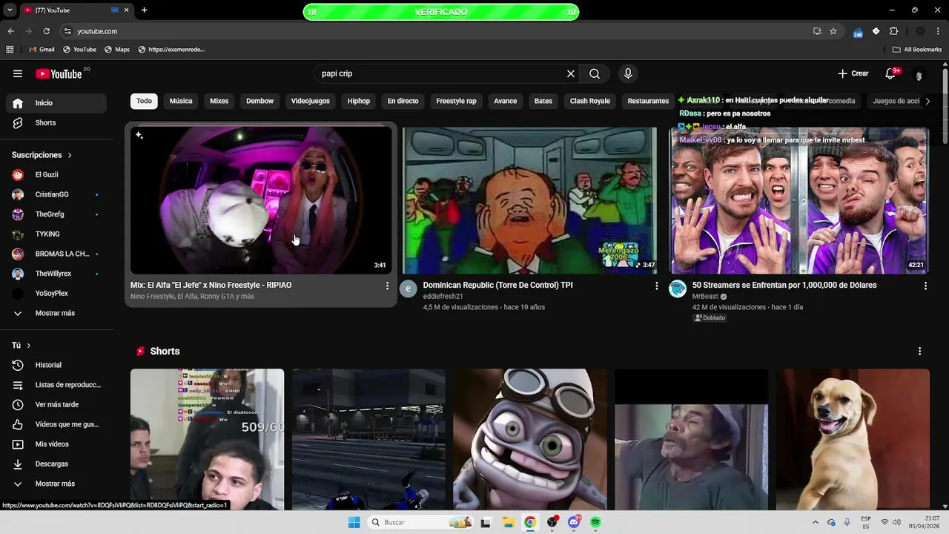Viewport: 949px width, 534px height.
Task: Open options for the RIPIAO mix
Action: coord(387,286)
